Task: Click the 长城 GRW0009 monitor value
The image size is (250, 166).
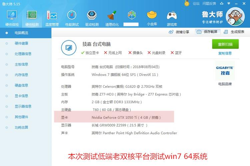Action: [119, 125]
